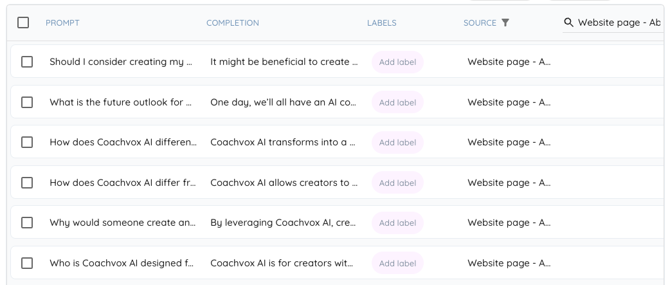Toggle checkbox for 'Why would someone create' row
Image resolution: width=670 pixels, height=285 pixels.
point(27,223)
